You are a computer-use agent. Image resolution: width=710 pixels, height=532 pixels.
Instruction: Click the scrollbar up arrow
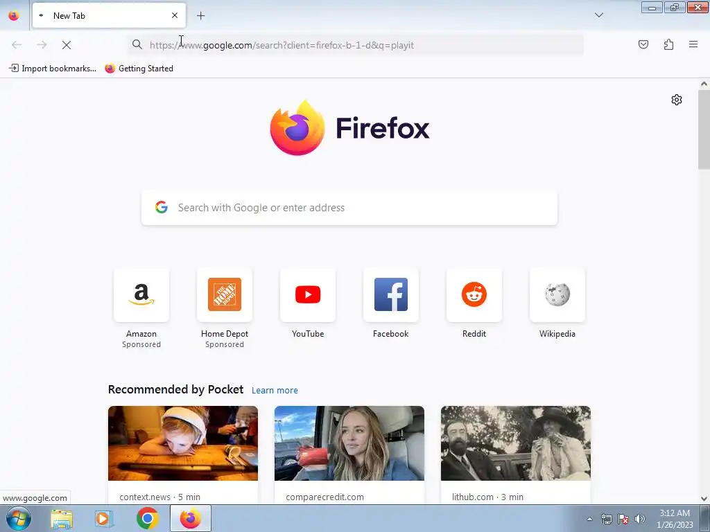[704, 84]
